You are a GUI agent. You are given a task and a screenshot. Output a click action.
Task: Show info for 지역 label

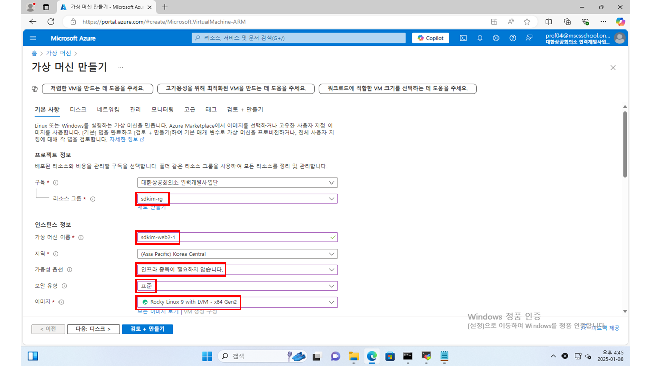point(56,254)
